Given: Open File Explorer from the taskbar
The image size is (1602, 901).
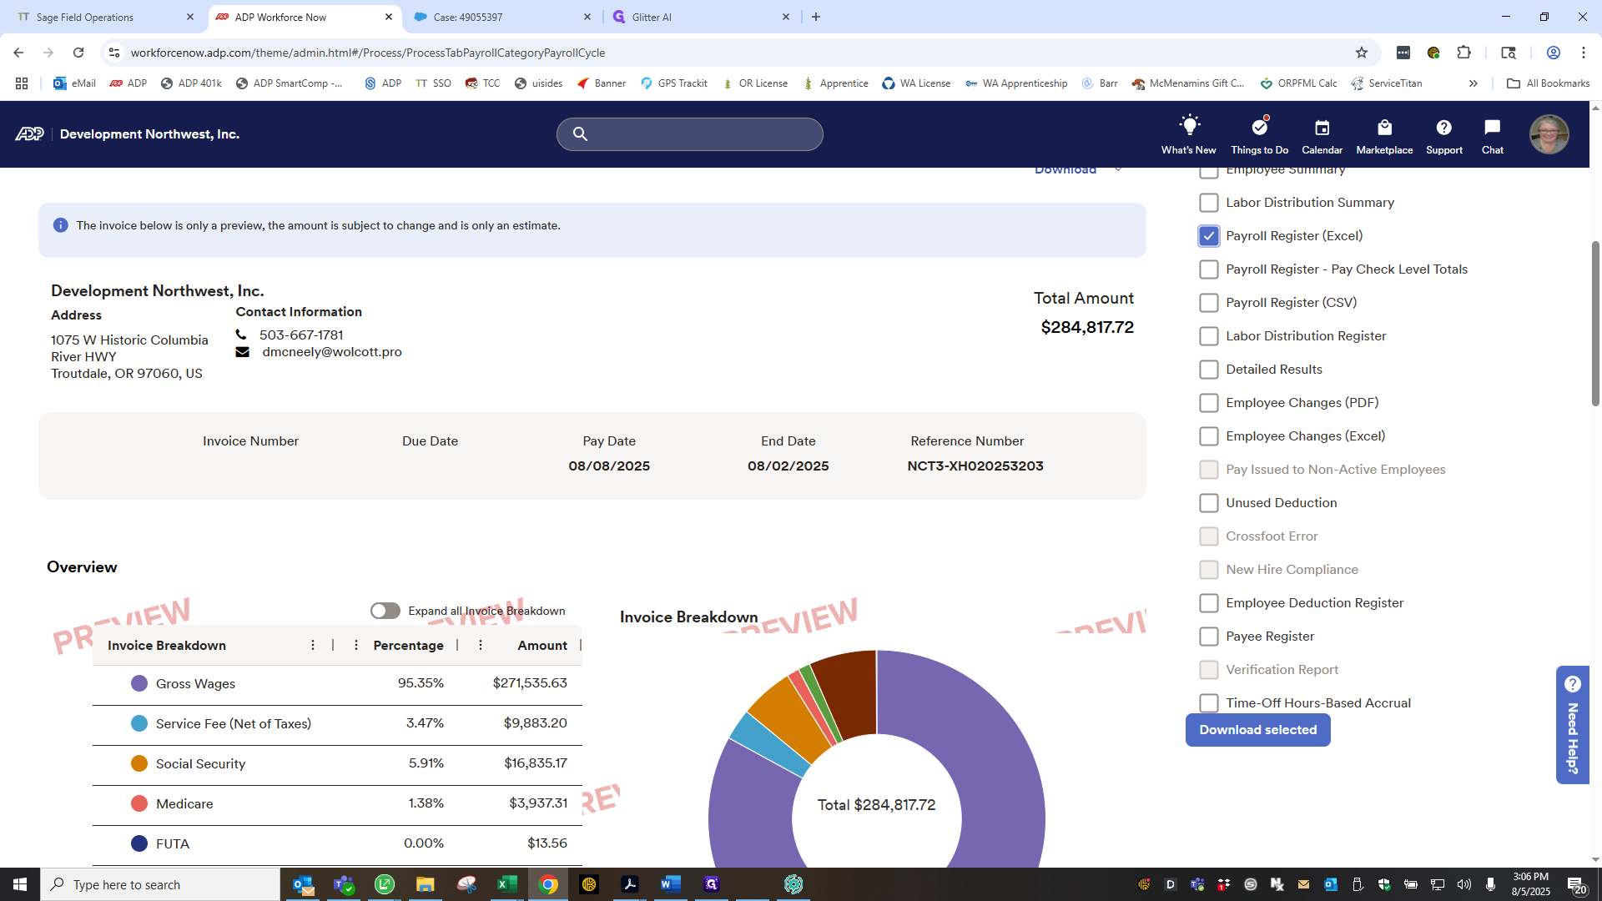Looking at the screenshot, I should coord(425,884).
